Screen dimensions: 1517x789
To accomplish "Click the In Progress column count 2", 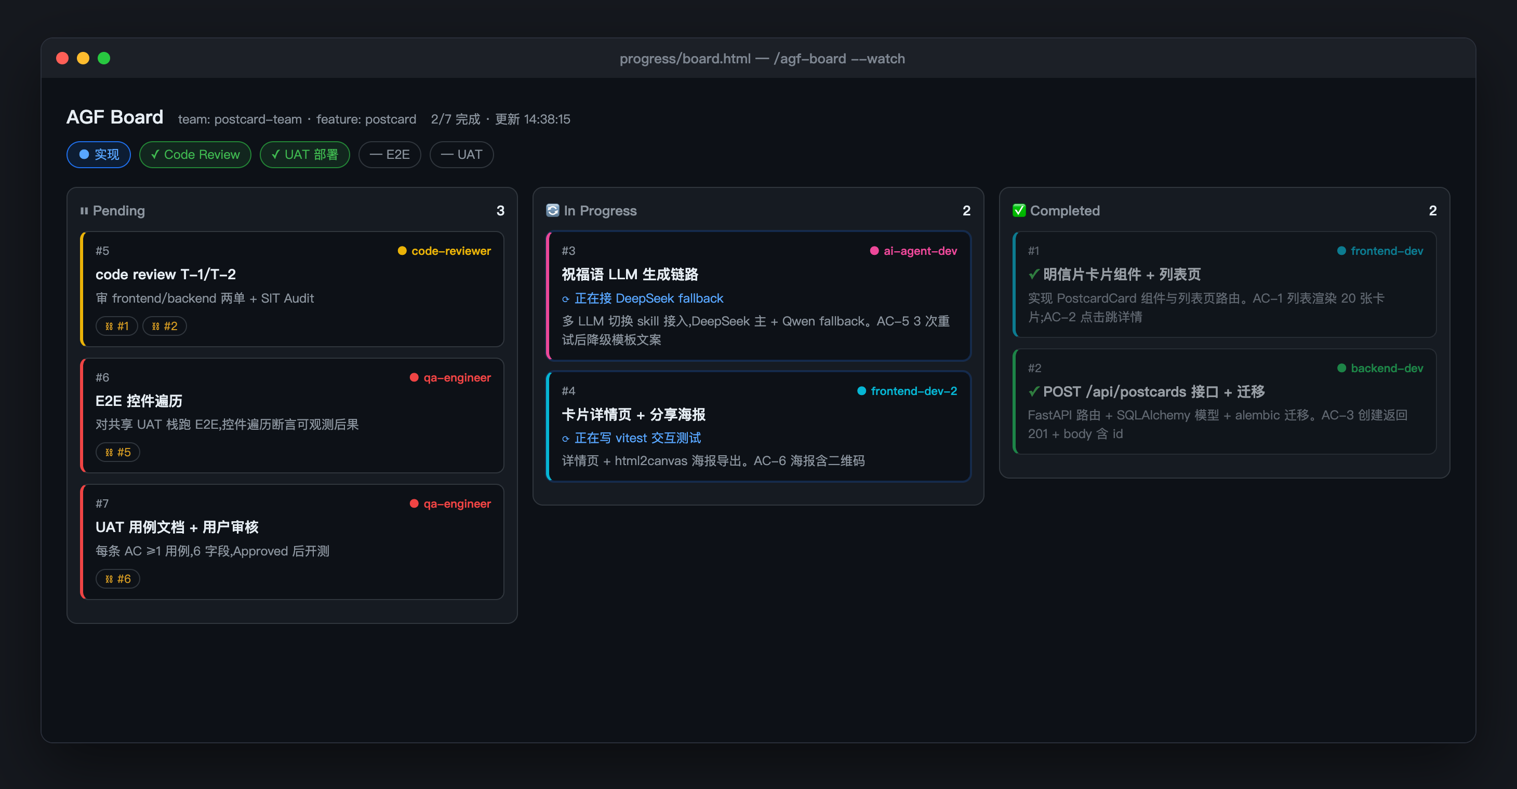I will point(966,211).
